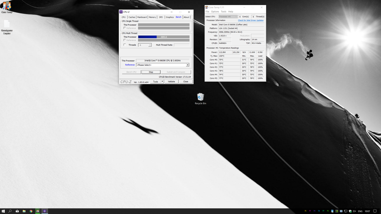The width and height of the screenshot is (381, 214).
Task: Click the Close button in CPU-Z footer
Action: coord(186,81)
